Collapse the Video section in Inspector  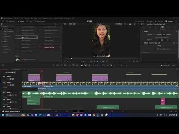(x=143, y=32)
